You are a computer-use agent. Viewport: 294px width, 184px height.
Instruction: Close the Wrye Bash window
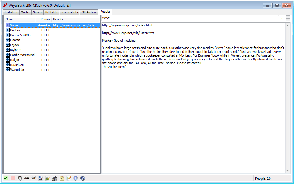click(286, 6)
